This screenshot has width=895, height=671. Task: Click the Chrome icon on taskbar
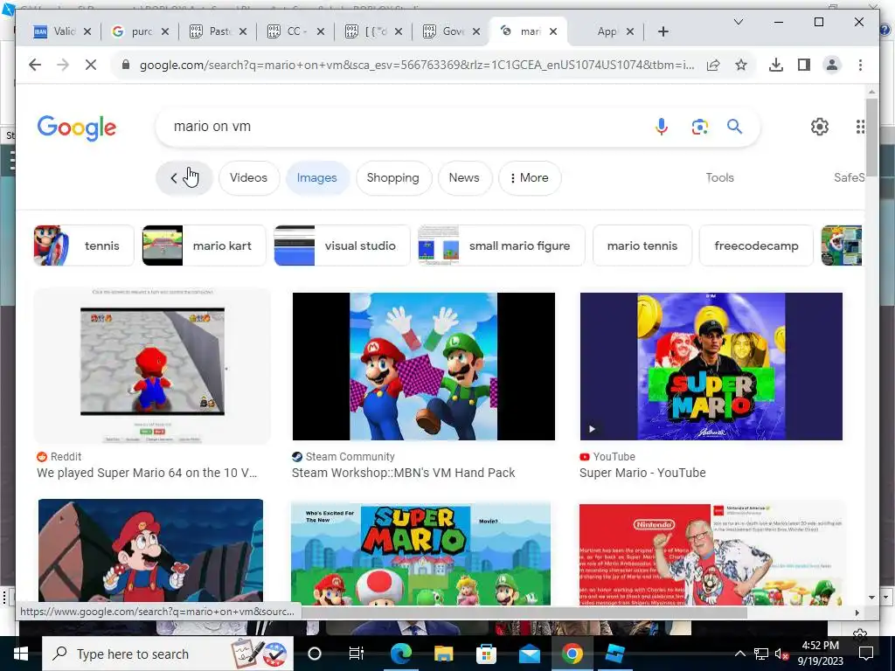(572, 654)
